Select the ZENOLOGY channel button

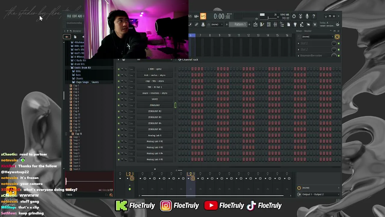coord(155,105)
